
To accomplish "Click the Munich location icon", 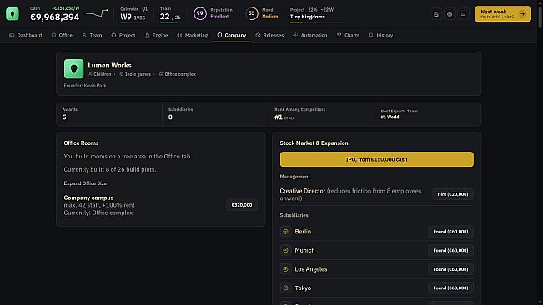I will [x=285, y=250].
